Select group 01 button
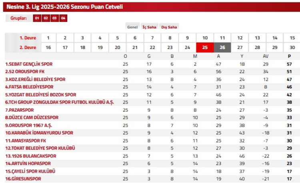 tap(37, 18)
